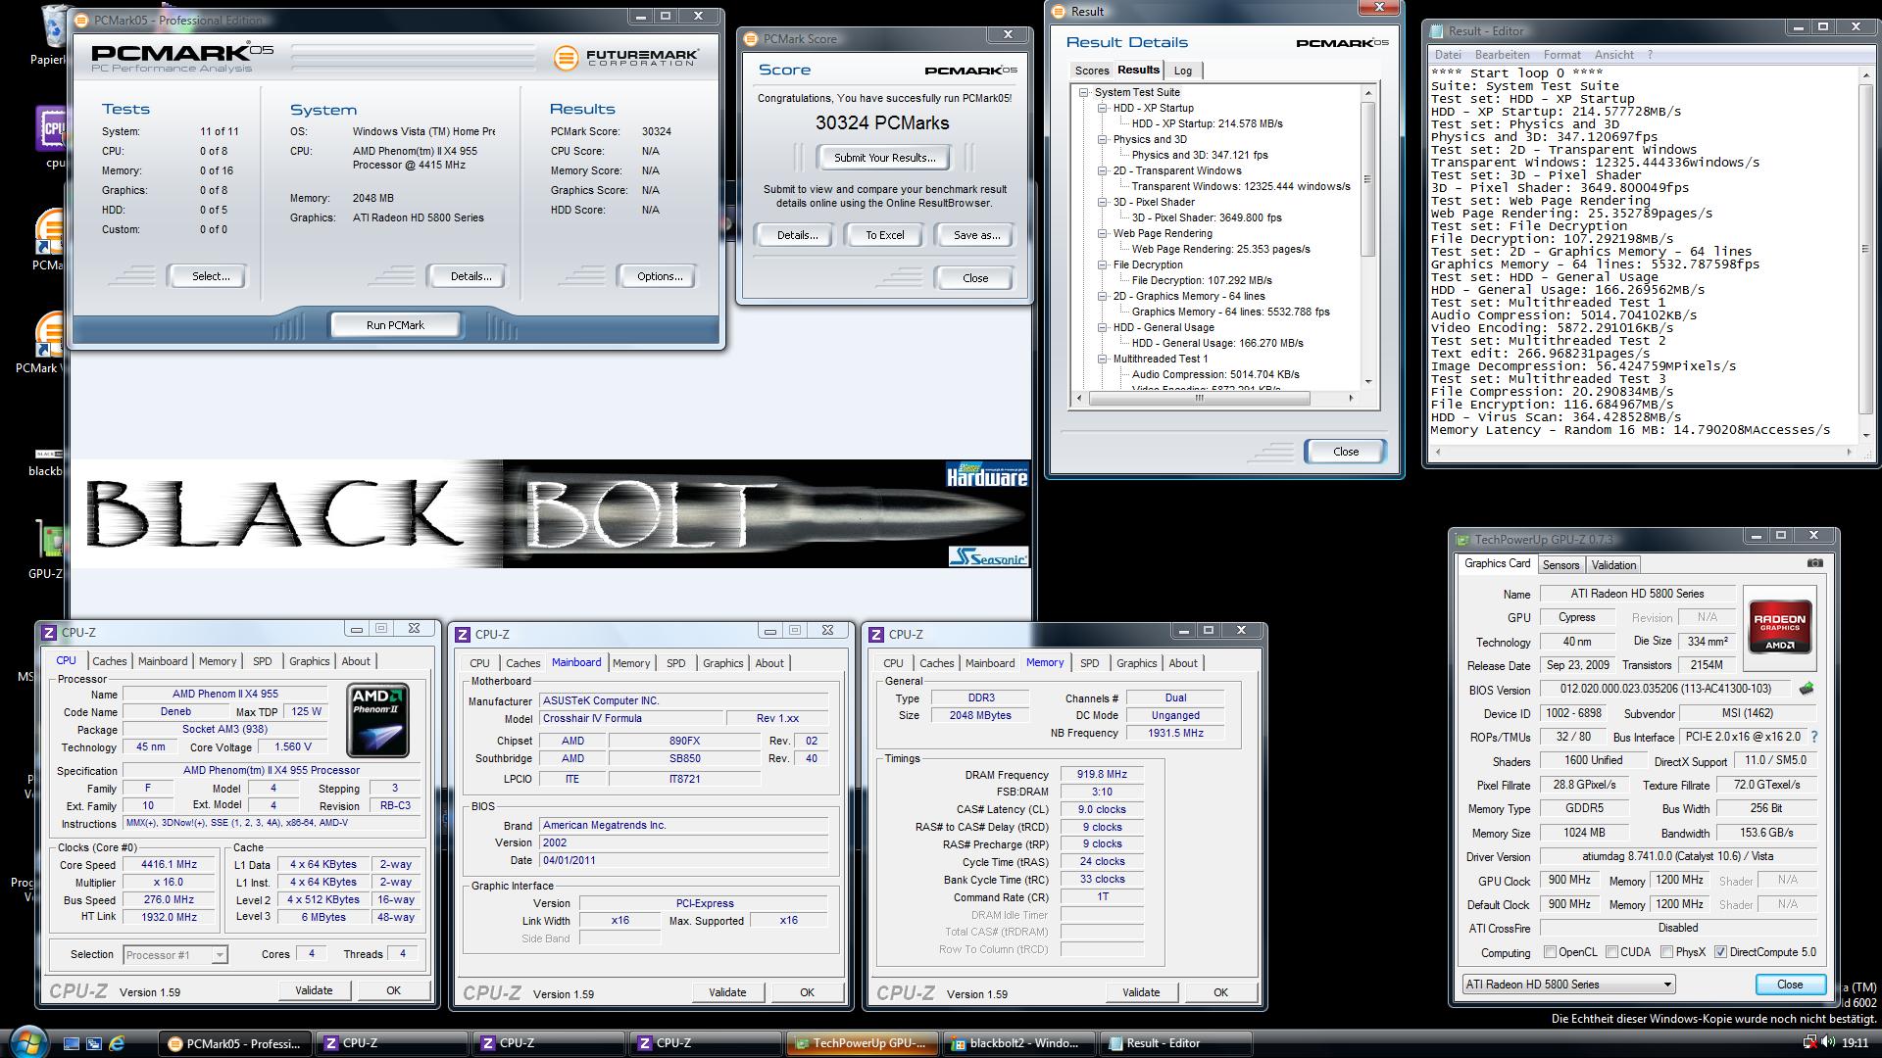
Task: Collapse the 2D - Transparent Windows node
Action: click(1103, 171)
